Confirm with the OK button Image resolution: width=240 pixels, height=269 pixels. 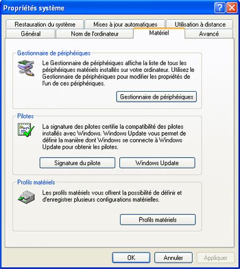[131, 258]
